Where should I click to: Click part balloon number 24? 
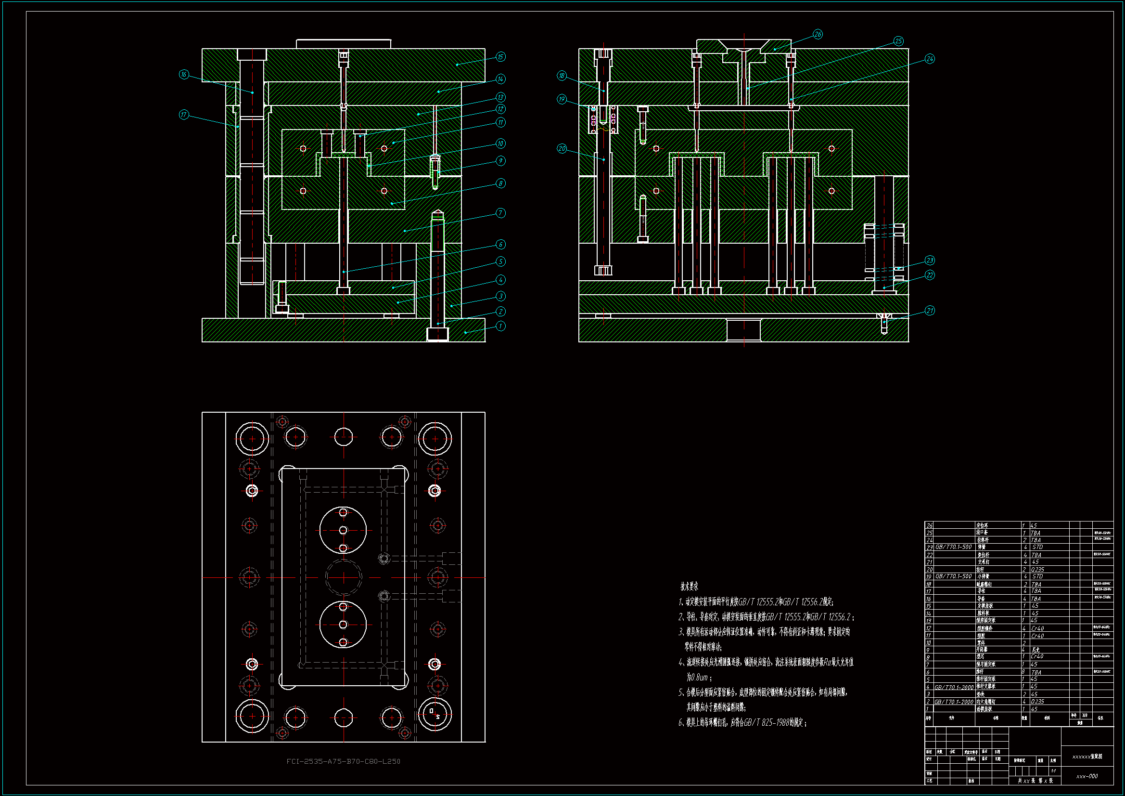930,59
